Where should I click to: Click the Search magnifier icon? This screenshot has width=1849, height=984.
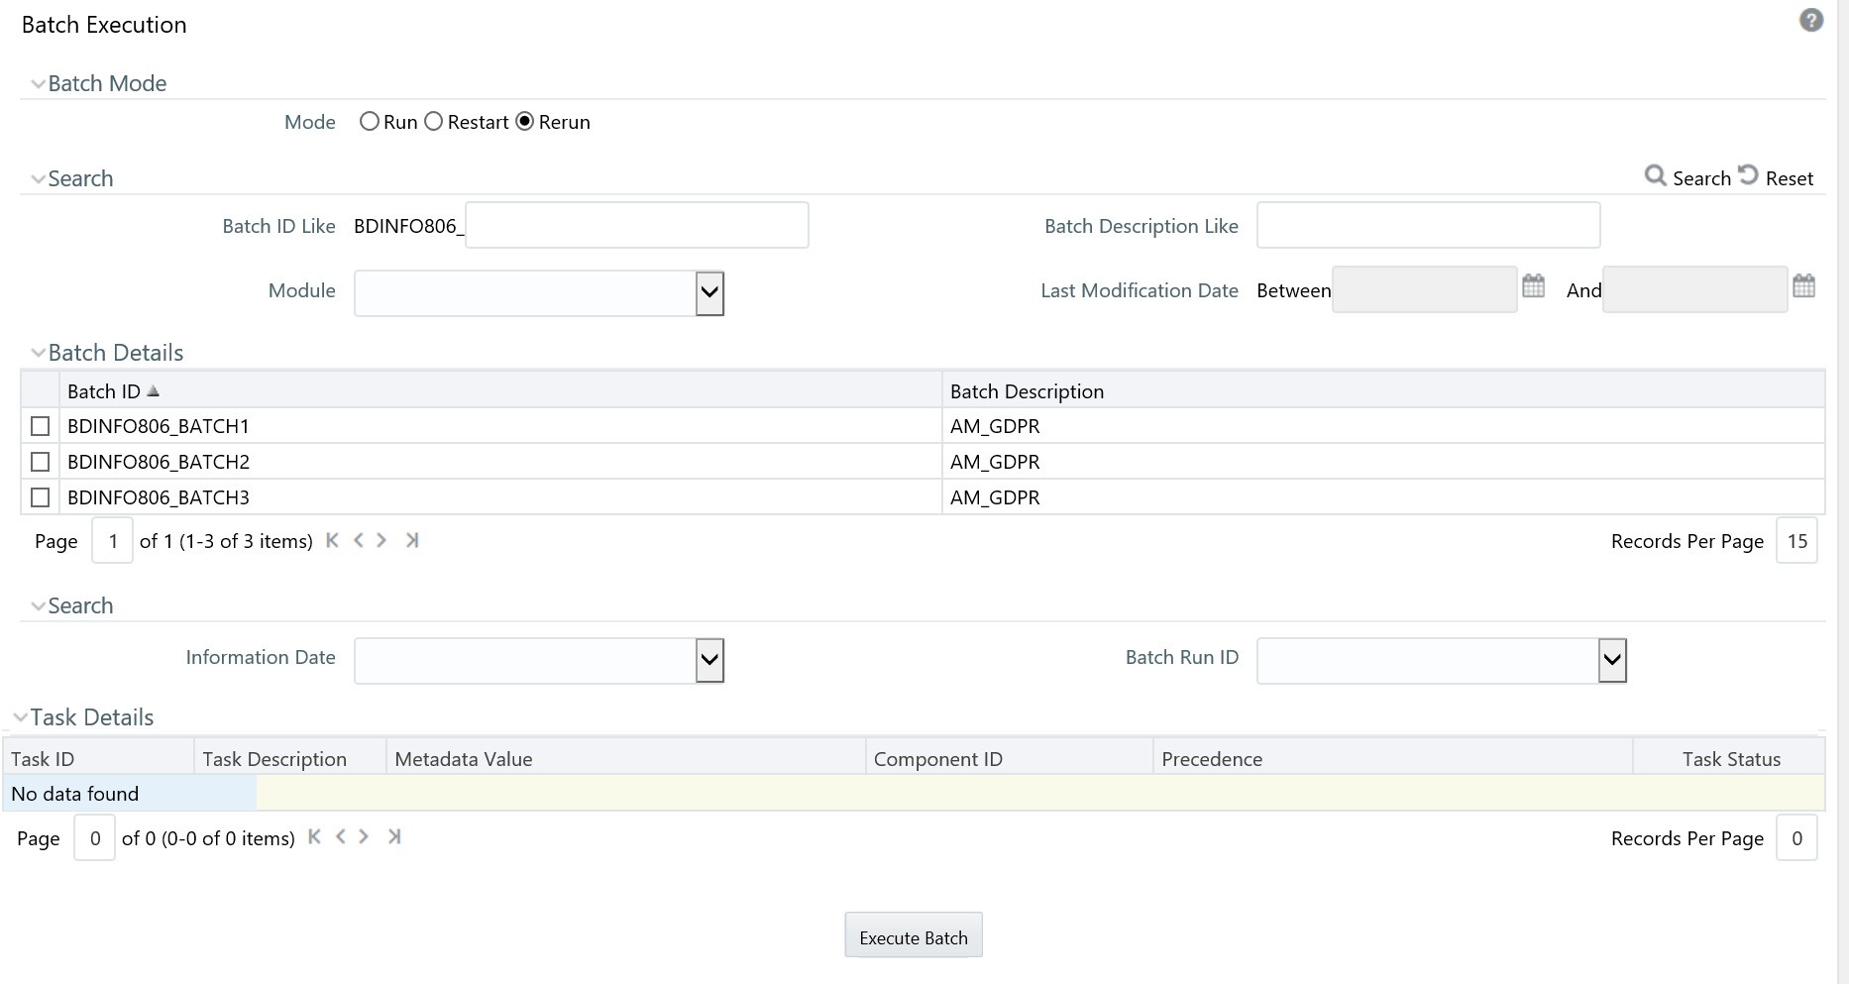(1655, 175)
